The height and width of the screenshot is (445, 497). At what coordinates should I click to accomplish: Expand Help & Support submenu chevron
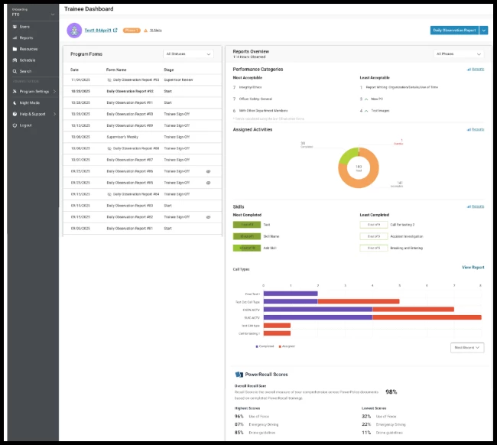pos(54,114)
